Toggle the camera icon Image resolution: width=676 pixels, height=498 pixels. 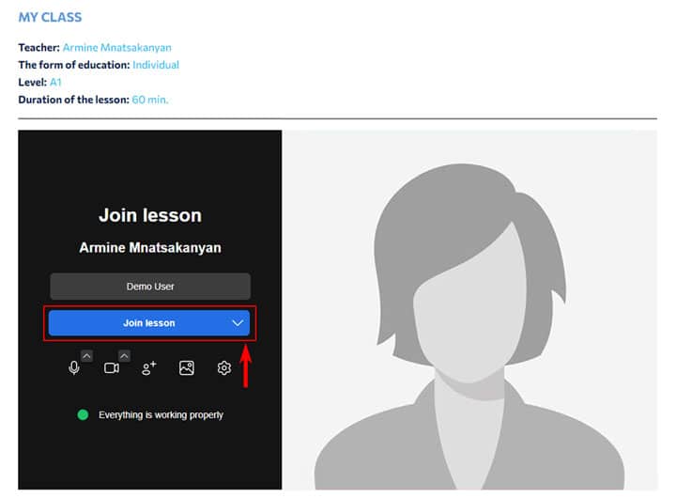(112, 368)
